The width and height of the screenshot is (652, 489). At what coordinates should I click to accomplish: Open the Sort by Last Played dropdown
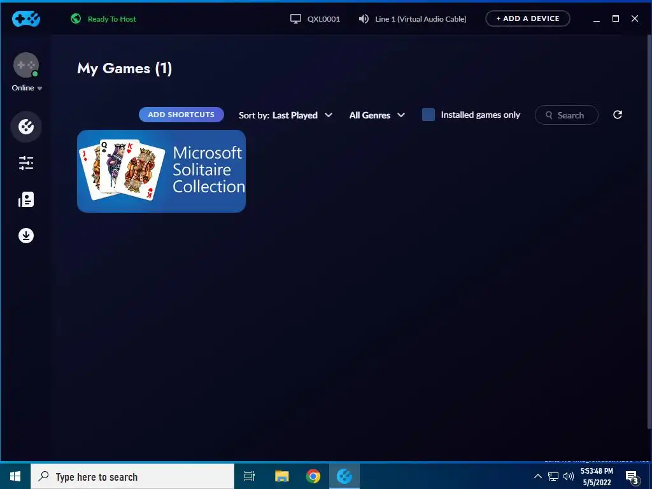point(286,115)
